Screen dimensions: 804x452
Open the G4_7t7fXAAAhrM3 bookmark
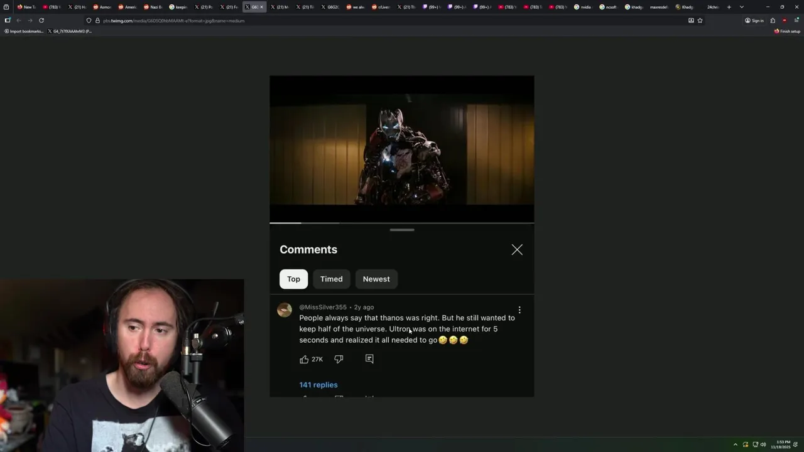[x=69, y=31]
